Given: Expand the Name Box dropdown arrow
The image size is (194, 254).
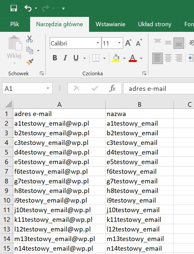Looking at the screenshot, I should click(48, 88).
